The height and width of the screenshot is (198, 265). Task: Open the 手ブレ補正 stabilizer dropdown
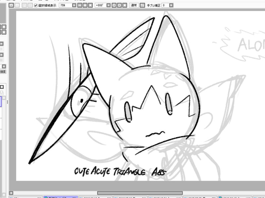(x=171, y=5)
